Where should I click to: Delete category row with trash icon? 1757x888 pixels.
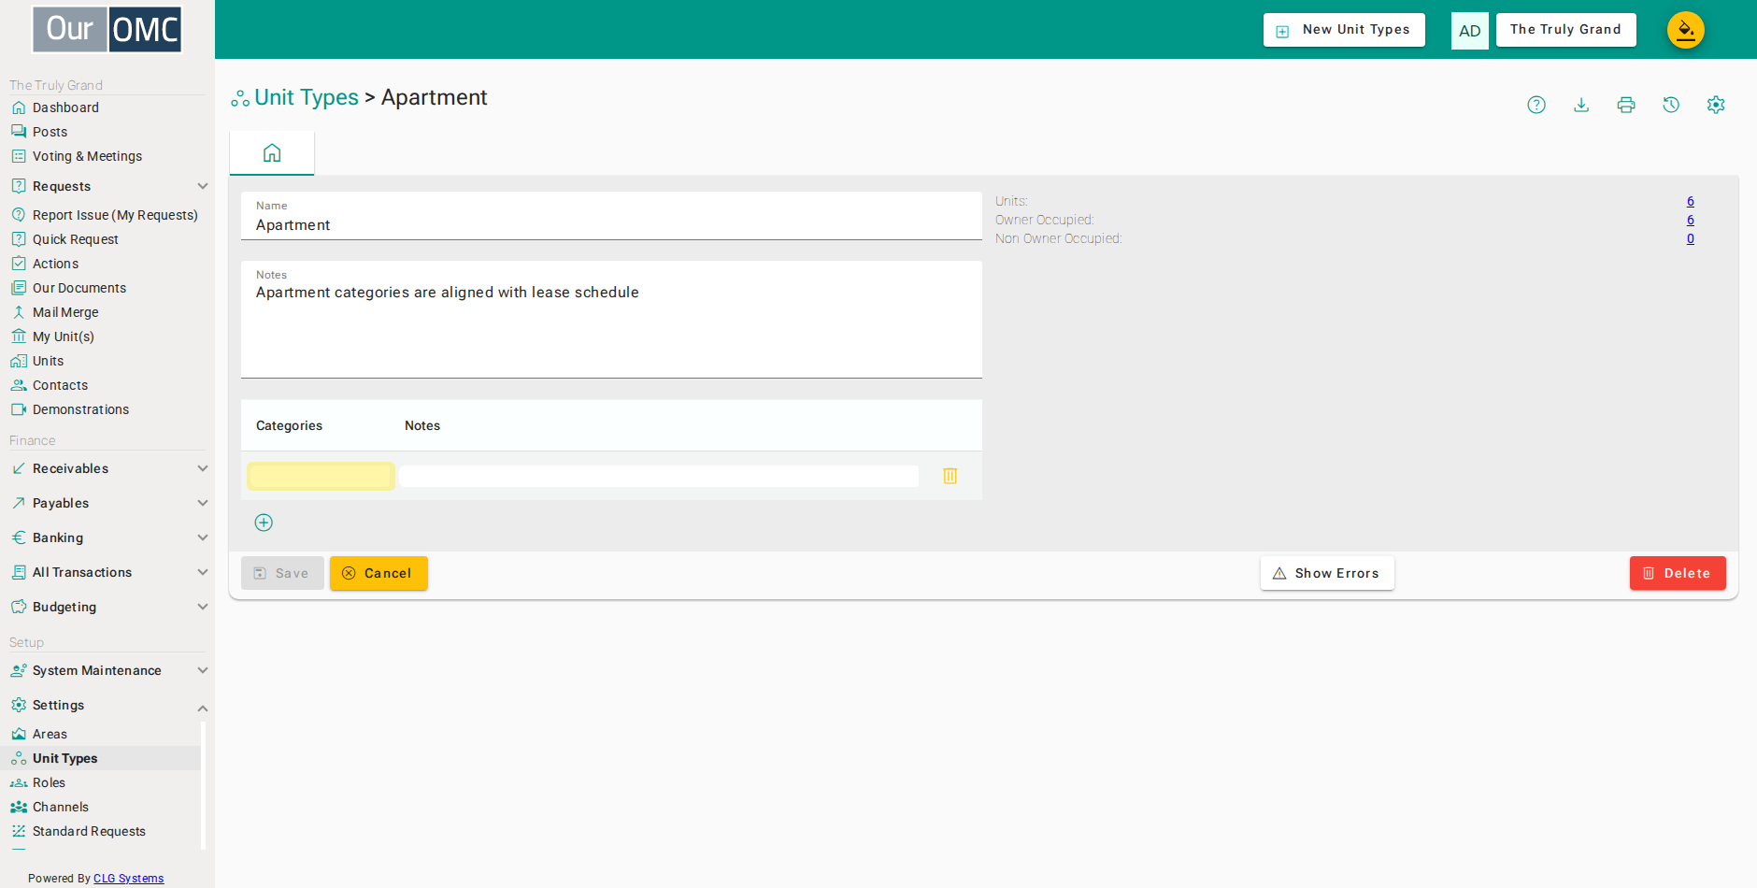pos(950,476)
